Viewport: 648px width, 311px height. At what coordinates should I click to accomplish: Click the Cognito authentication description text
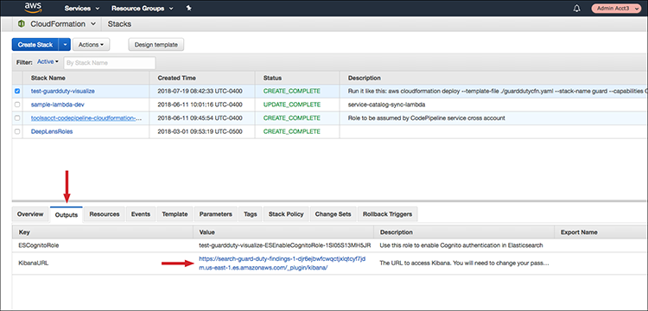(461, 245)
